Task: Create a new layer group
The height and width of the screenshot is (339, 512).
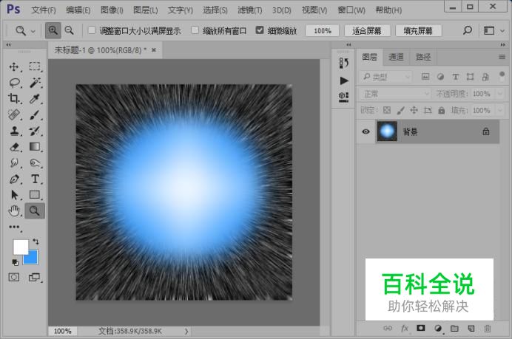Action: [454, 328]
